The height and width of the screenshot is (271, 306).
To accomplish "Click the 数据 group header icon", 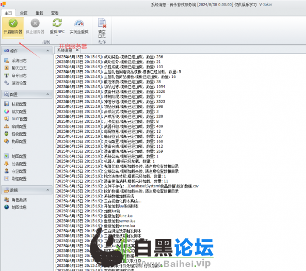I will click(6, 190).
